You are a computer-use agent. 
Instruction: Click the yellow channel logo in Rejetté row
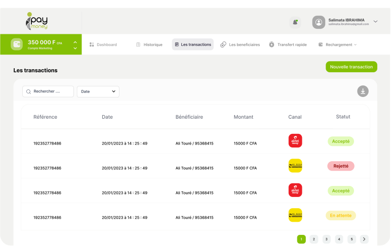[295, 166]
